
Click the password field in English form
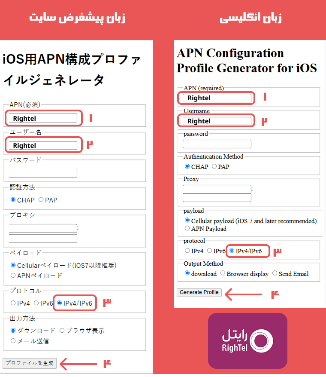point(217,144)
